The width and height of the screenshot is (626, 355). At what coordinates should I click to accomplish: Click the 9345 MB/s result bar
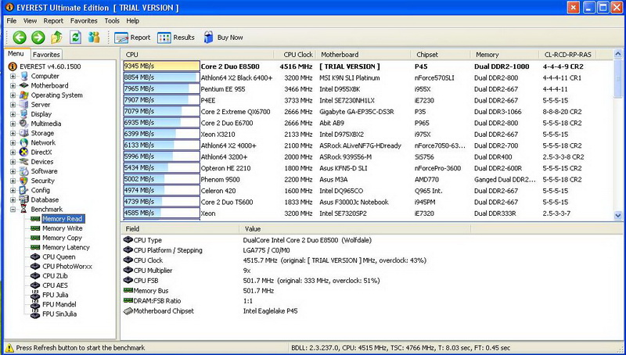pos(161,66)
